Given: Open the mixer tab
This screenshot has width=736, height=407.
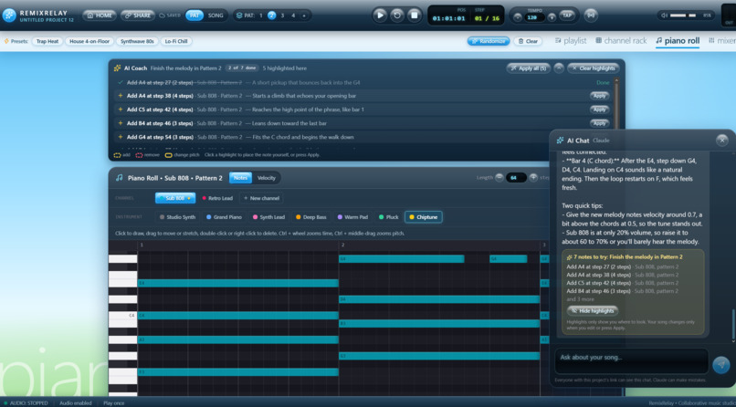Looking at the screenshot, I should pos(722,41).
